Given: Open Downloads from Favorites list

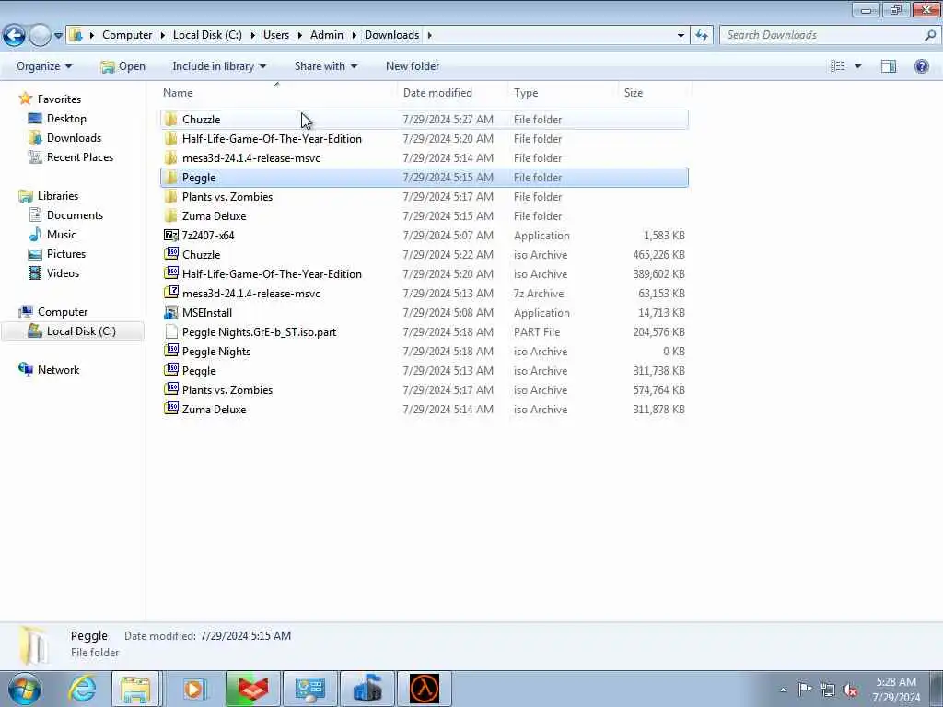Looking at the screenshot, I should 74,138.
